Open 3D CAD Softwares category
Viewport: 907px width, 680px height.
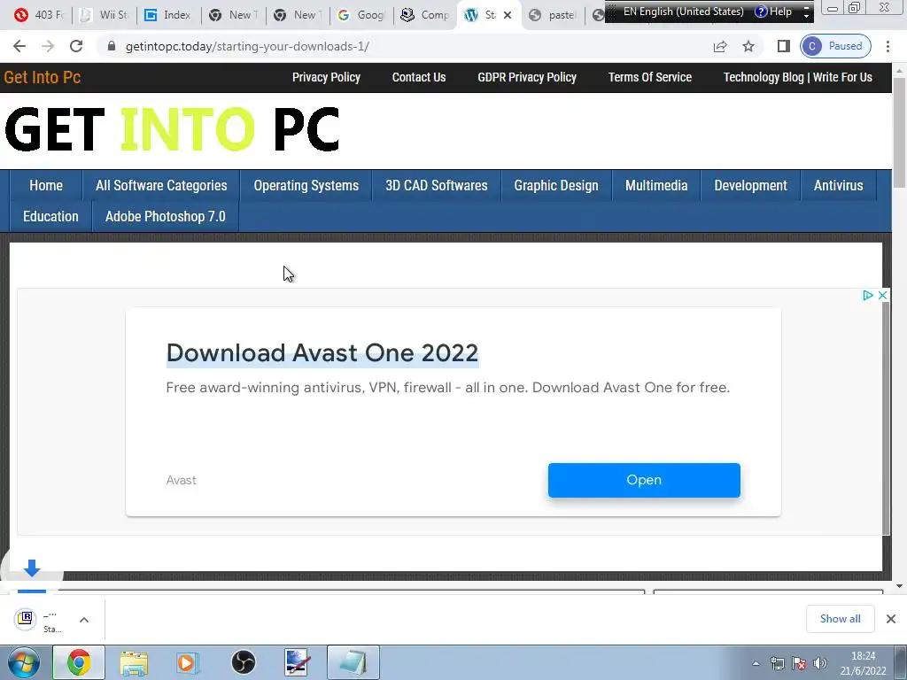point(437,186)
